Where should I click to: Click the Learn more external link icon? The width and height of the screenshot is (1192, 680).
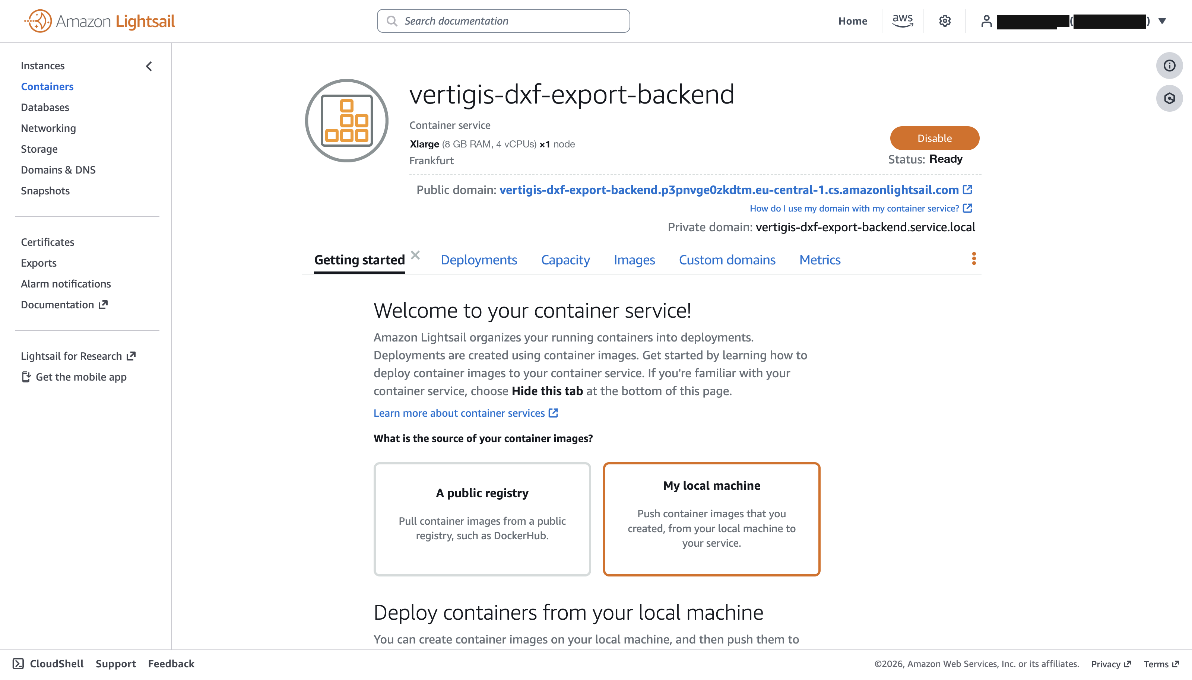553,413
